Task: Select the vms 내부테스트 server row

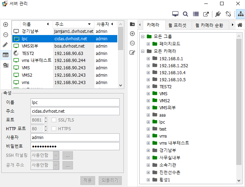Action: (65, 61)
